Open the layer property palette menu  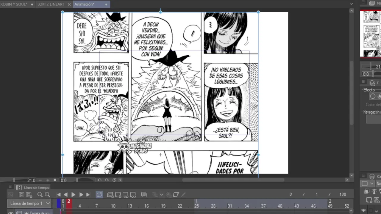[363, 82]
